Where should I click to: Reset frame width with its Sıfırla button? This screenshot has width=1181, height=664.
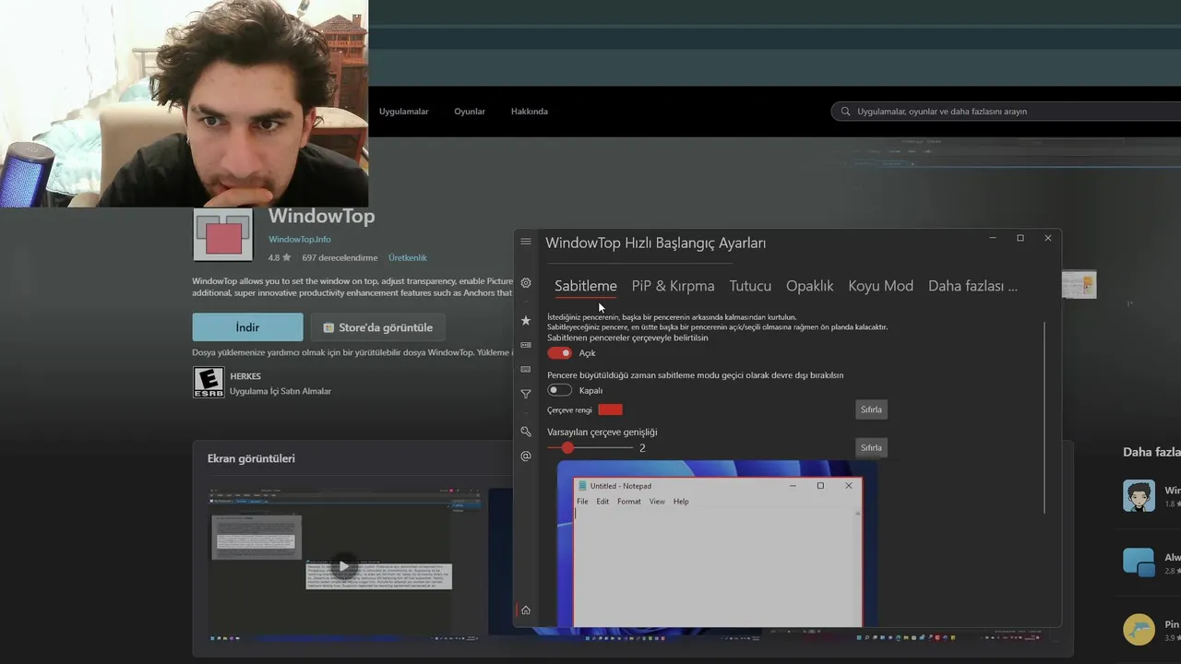[871, 447]
